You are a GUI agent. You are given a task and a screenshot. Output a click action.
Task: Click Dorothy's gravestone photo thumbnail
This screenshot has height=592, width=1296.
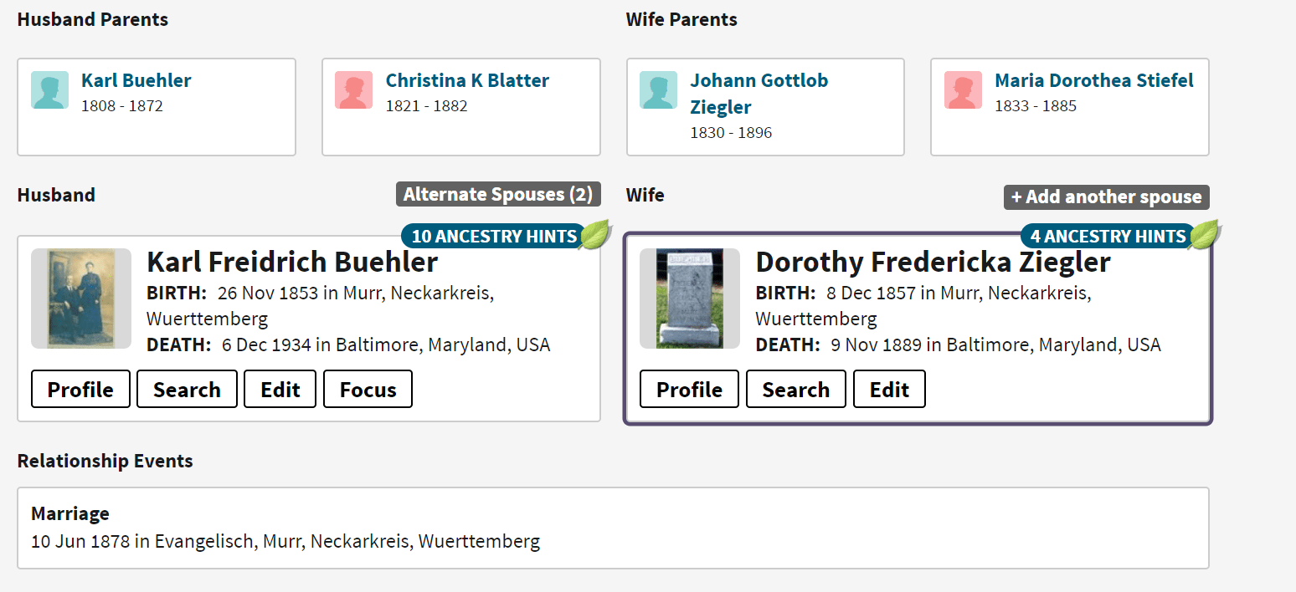tap(689, 299)
